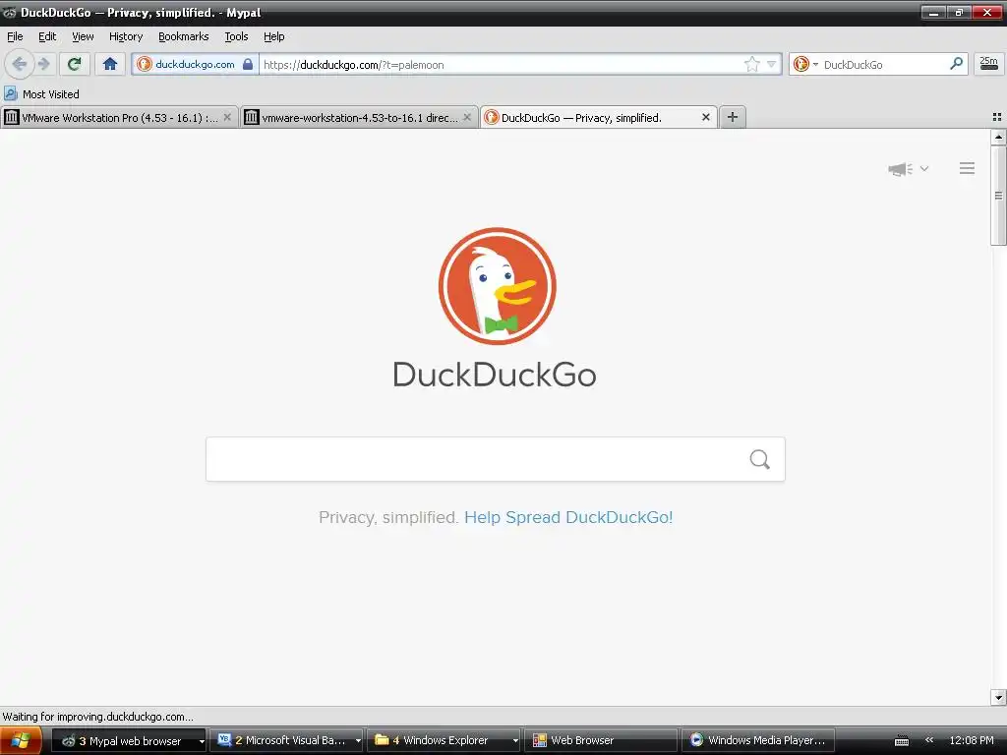1007x755 pixels.
Task: Open the View menu
Action: click(x=83, y=36)
